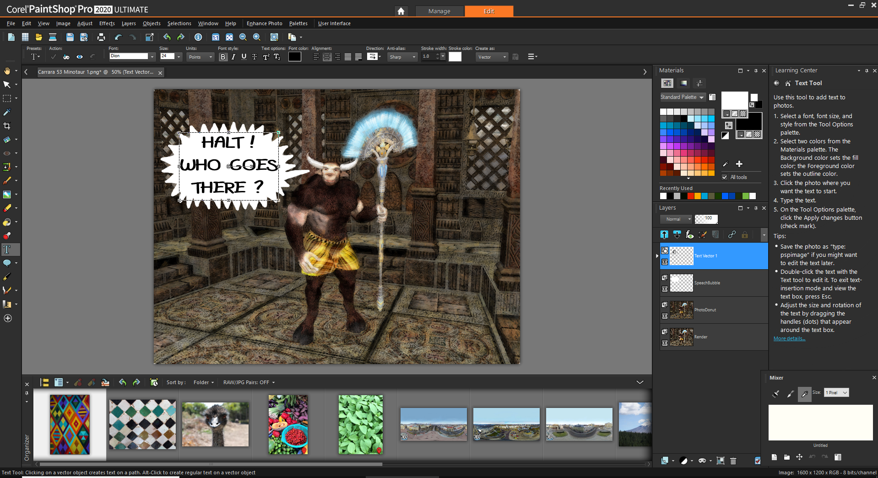Switch to the Manage tab

[439, 11]
